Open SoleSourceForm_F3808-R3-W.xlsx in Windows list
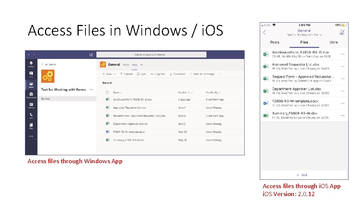The image size is (363, 204). pyautogui.click(x=132, y=99)
